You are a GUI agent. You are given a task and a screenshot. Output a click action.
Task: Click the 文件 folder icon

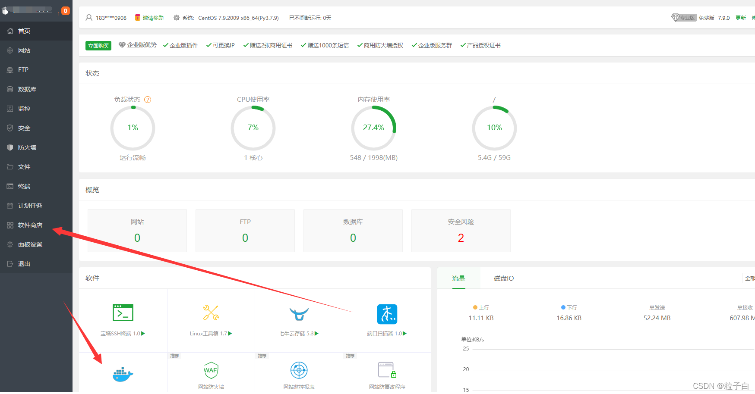10,167
